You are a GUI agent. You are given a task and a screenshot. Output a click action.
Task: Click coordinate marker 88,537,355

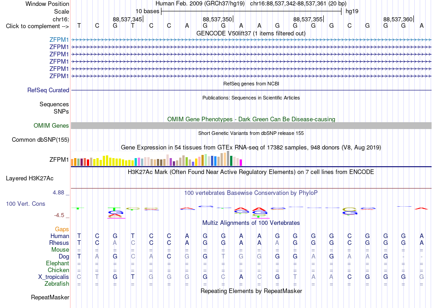point(308,19)
